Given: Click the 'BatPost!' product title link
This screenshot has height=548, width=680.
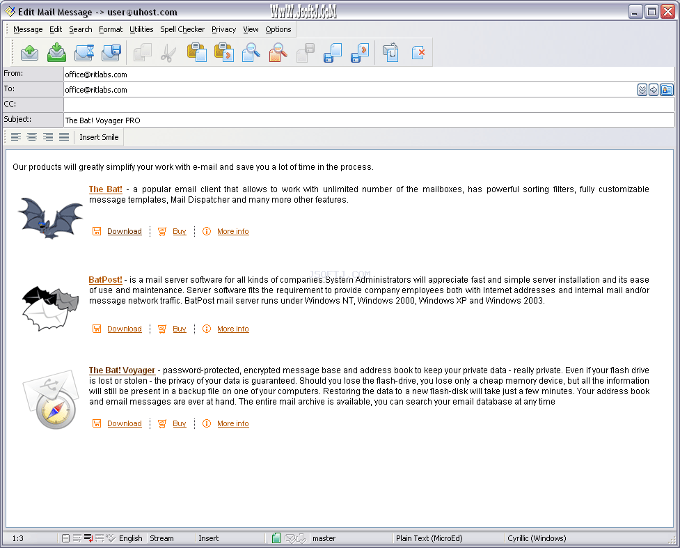Looking at the screenshot, I should pyautogui.click(x=105, y=280).
